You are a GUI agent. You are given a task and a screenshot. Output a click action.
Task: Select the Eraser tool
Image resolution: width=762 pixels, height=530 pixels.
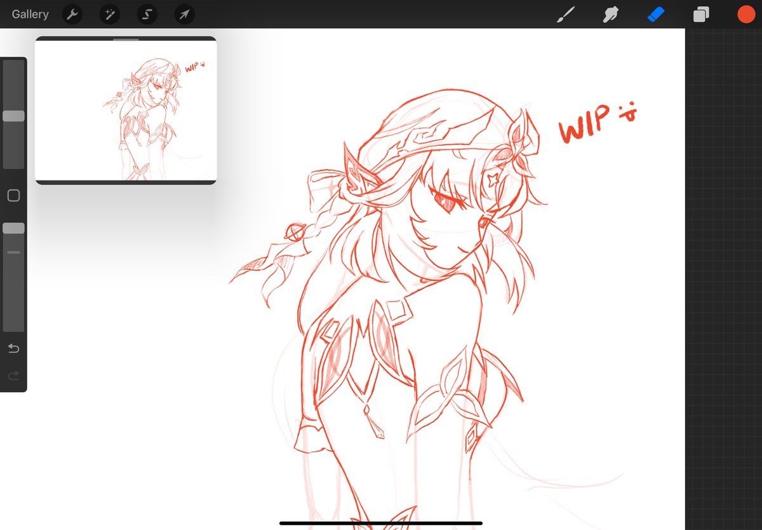coord(655,14)
